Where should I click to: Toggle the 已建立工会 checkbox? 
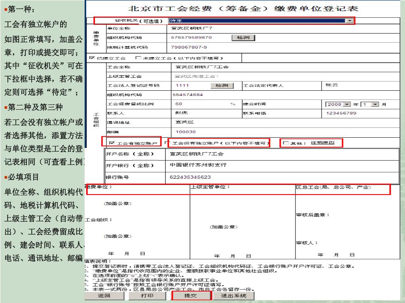pos(92,58)
